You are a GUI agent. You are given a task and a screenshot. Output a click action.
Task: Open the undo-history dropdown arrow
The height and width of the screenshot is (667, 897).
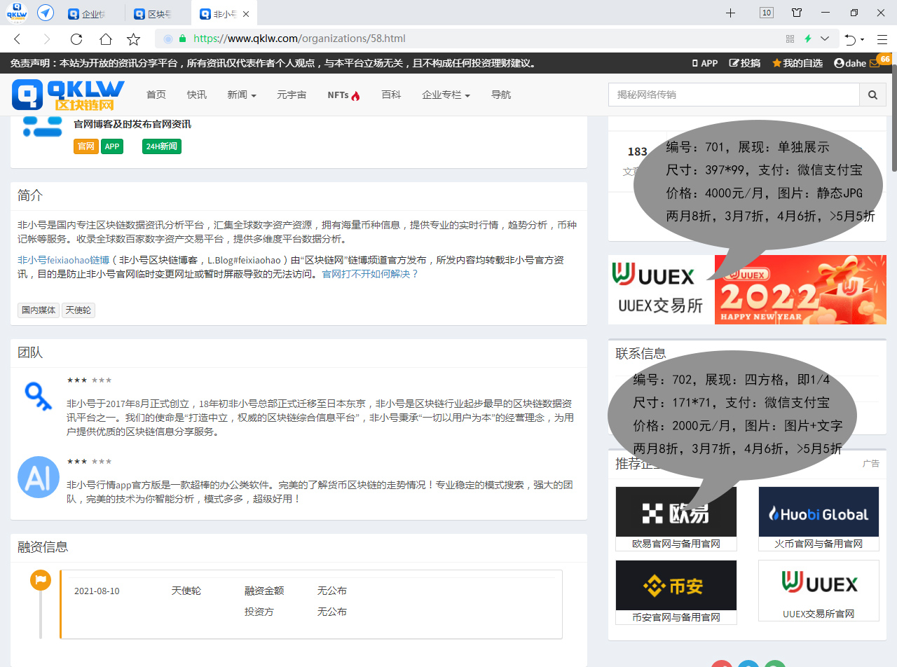click(863, 39)
